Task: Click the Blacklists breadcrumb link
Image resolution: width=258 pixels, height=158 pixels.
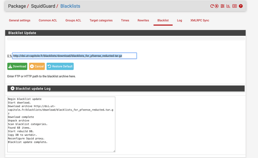Action: (70, 6)
